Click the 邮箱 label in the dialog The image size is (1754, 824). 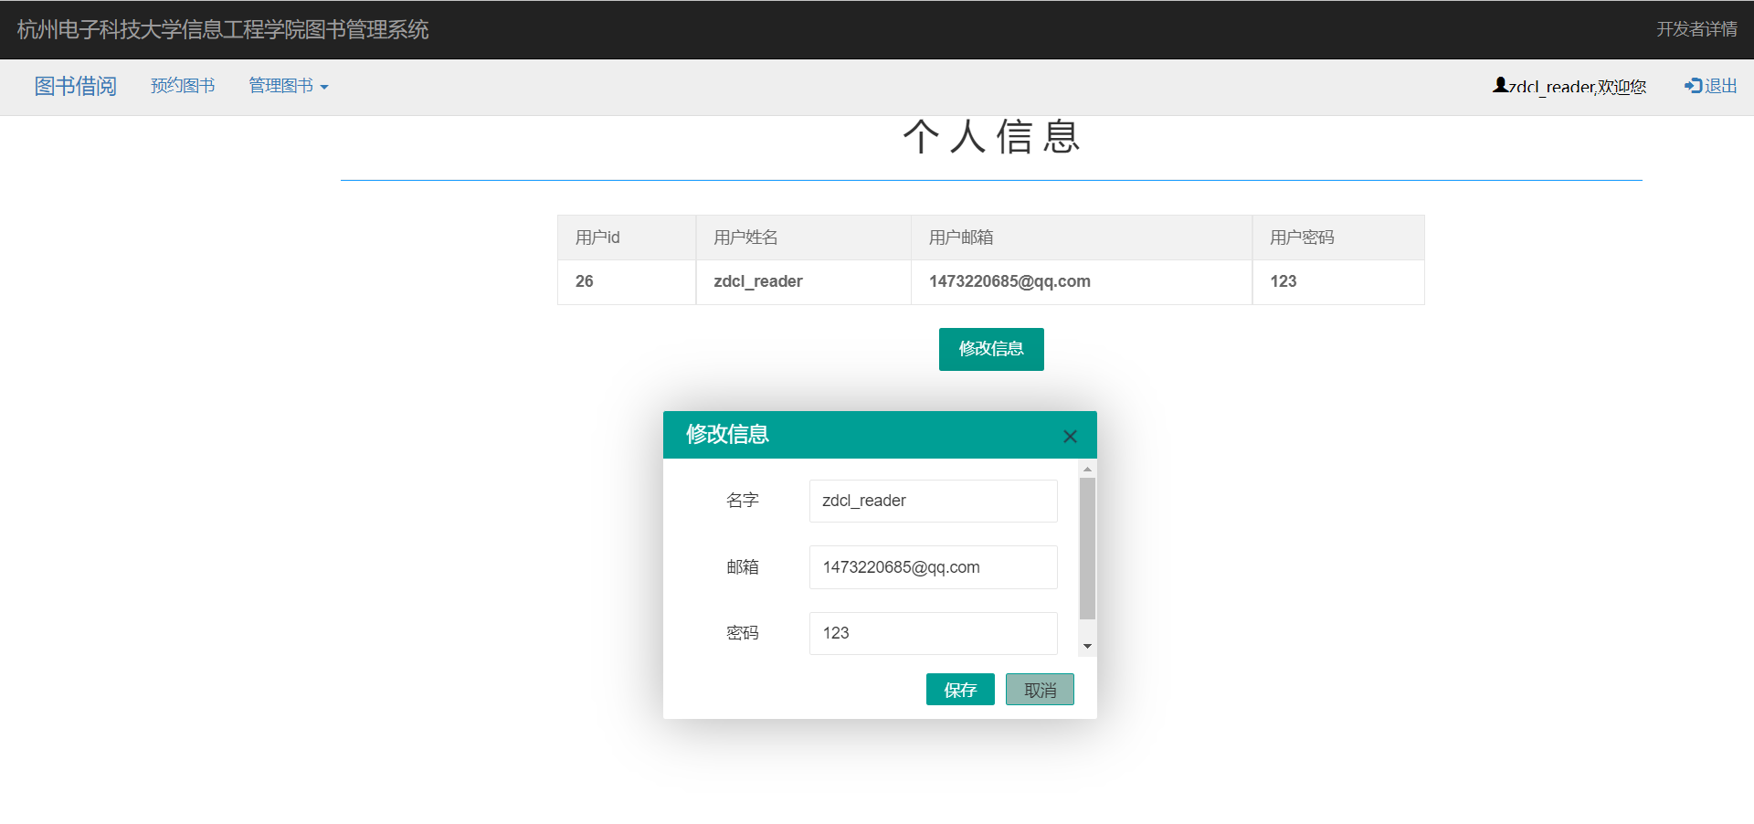(743, 567)
